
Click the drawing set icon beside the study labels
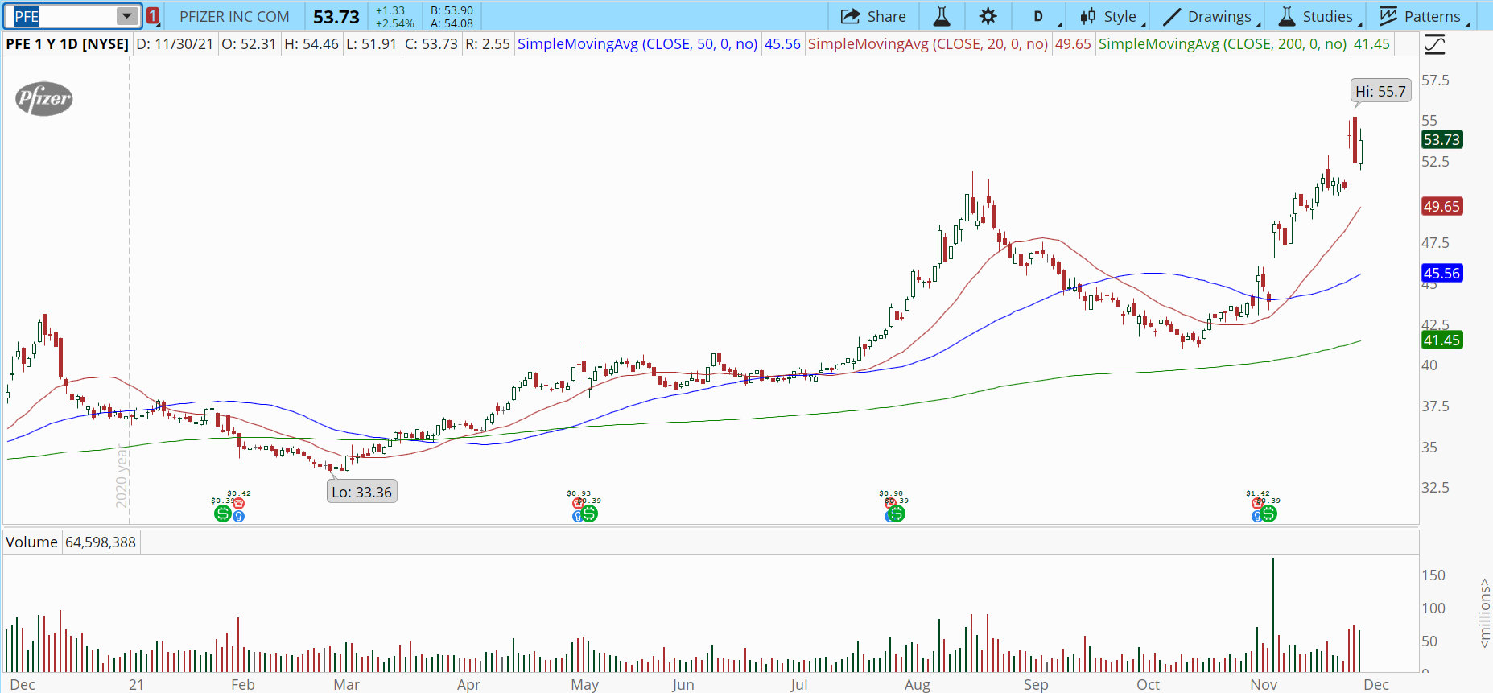[x=1434, y=44]
